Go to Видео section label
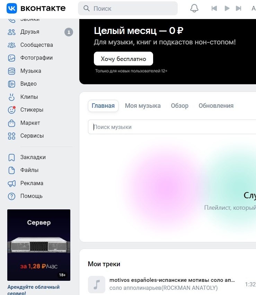This screenshot has height=295, width=256. 28,84
